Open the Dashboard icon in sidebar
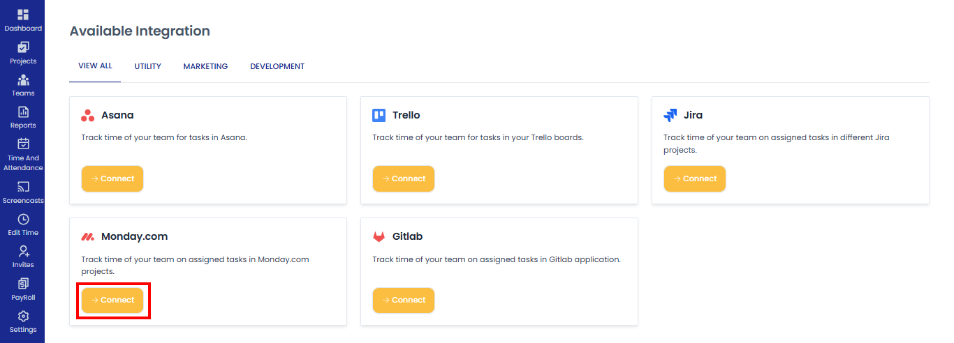The height and width of the screenshot is (343, 954). [23, 15]
